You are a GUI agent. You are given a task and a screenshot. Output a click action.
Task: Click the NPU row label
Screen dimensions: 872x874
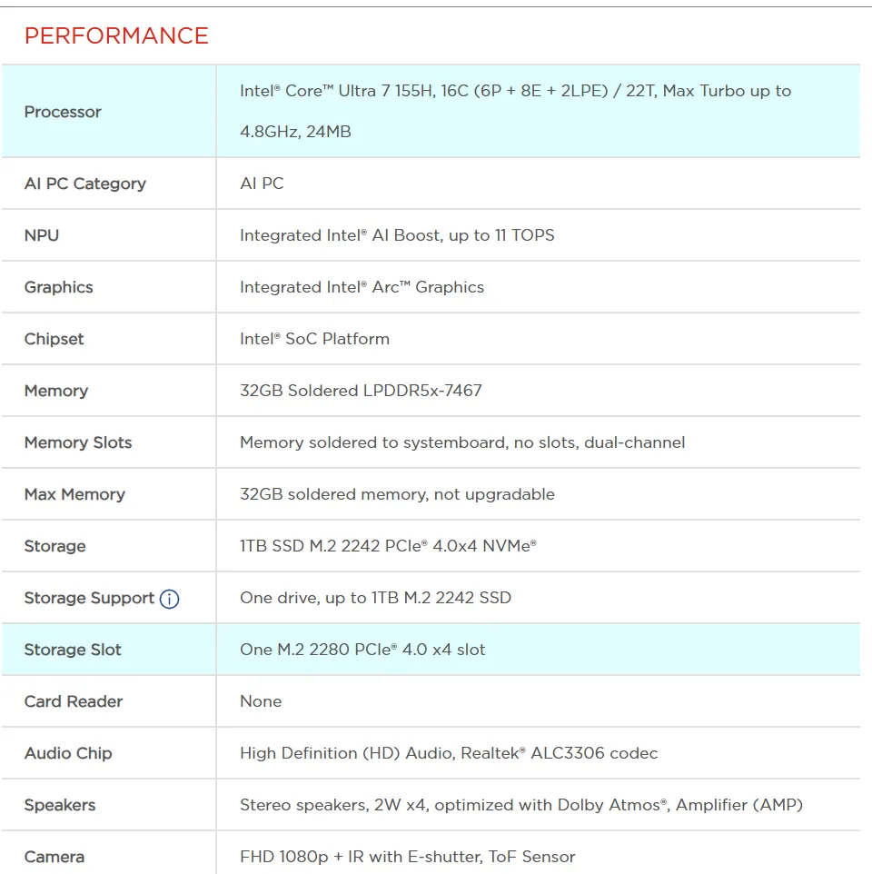point(42,235)
